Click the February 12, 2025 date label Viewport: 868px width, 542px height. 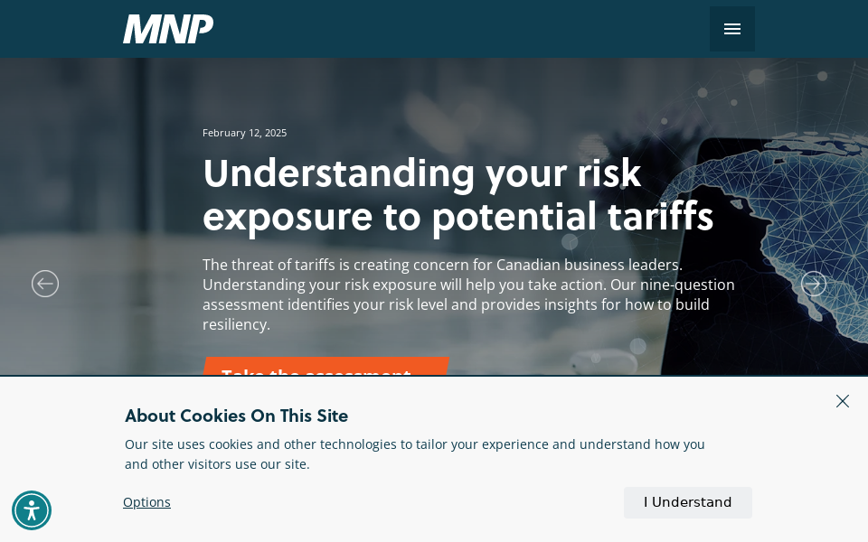click(244, 133)
